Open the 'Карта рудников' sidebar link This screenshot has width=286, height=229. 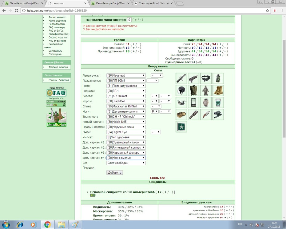pos(57,20)
